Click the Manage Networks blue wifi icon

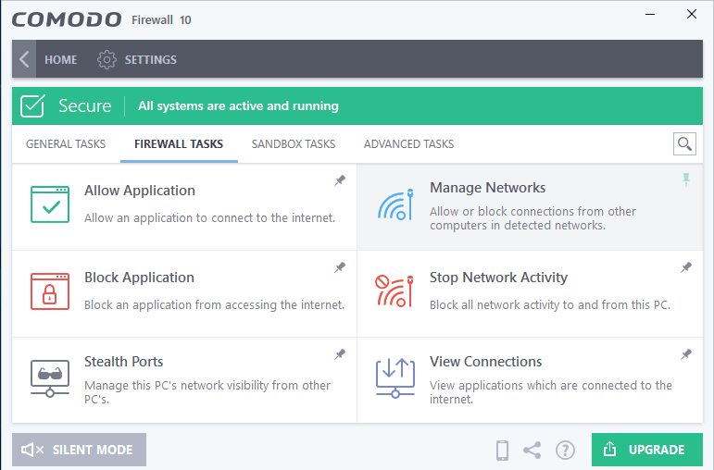pos(395,204)
